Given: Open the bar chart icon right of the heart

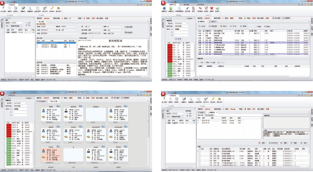Looking at the screenshot, I should [x=217, y=8].
